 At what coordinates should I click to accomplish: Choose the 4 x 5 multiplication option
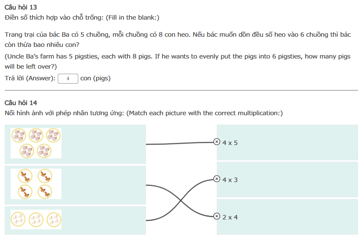click(230, 143)
